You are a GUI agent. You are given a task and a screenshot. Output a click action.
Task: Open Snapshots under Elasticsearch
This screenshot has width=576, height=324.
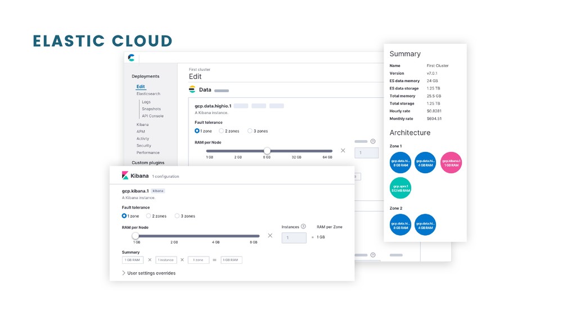pos(151,109)
